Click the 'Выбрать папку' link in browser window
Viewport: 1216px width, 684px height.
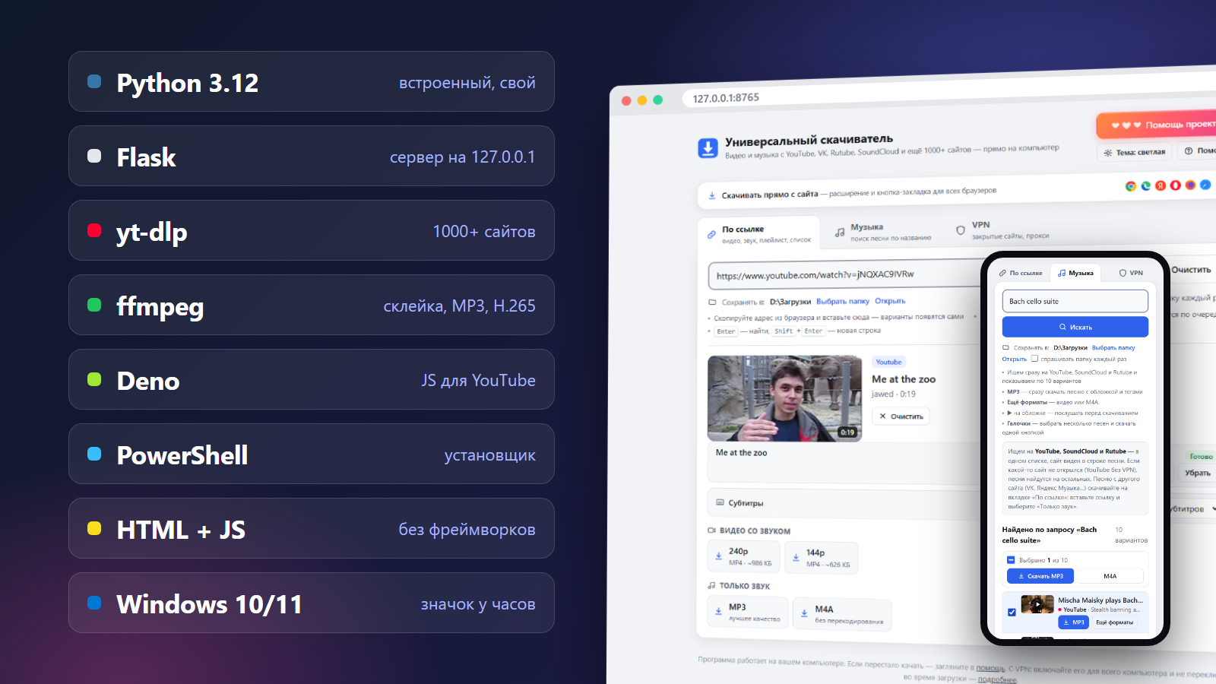[842, 302]
